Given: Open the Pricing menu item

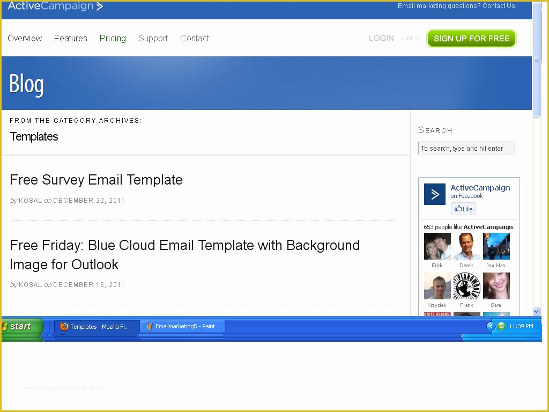Looking at the screenshot, I should (113, 38).
